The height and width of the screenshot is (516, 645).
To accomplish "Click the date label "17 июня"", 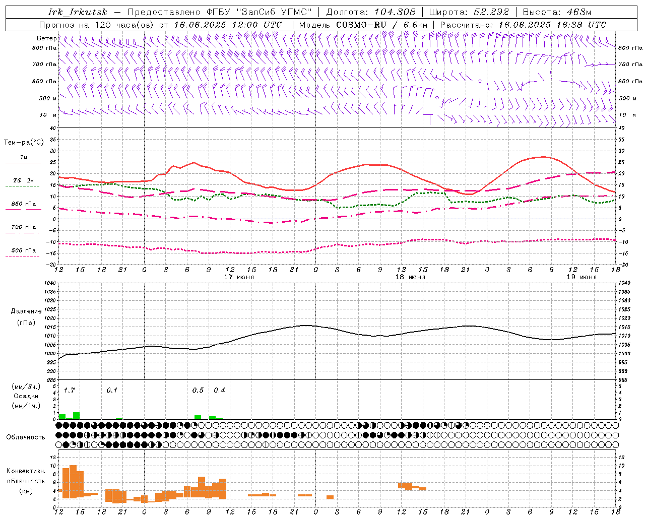I will tap(239, 277).
